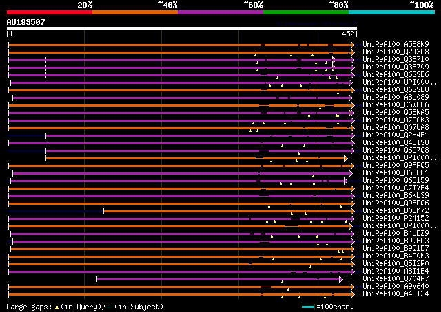Click the orange alignment bar for UniRef100_A5E8N9

180,45
